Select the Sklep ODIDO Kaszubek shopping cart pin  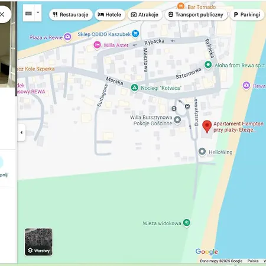(x=135, y=34)
